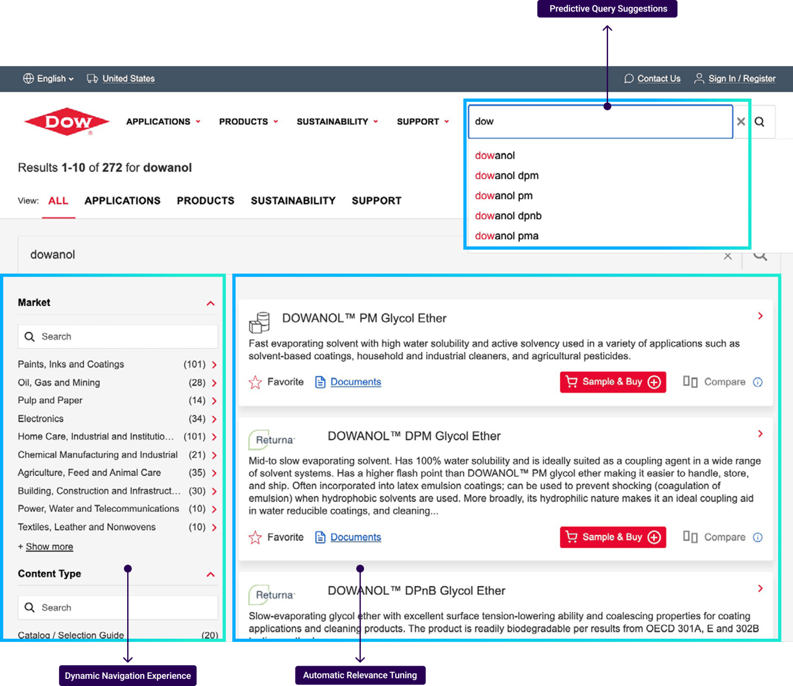Select the 'dowanol dpnb' search suggestion
The image size is (793, 686).
(508, 216)
